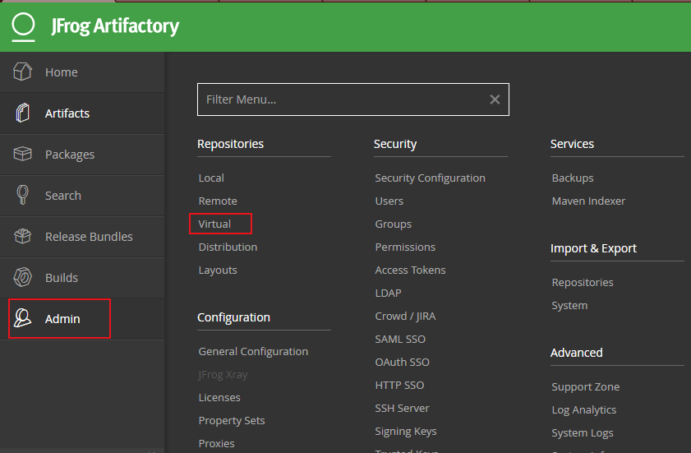Open HTTP SSO settings
This screenshot has width=691, height=453.
click(399, 385)
